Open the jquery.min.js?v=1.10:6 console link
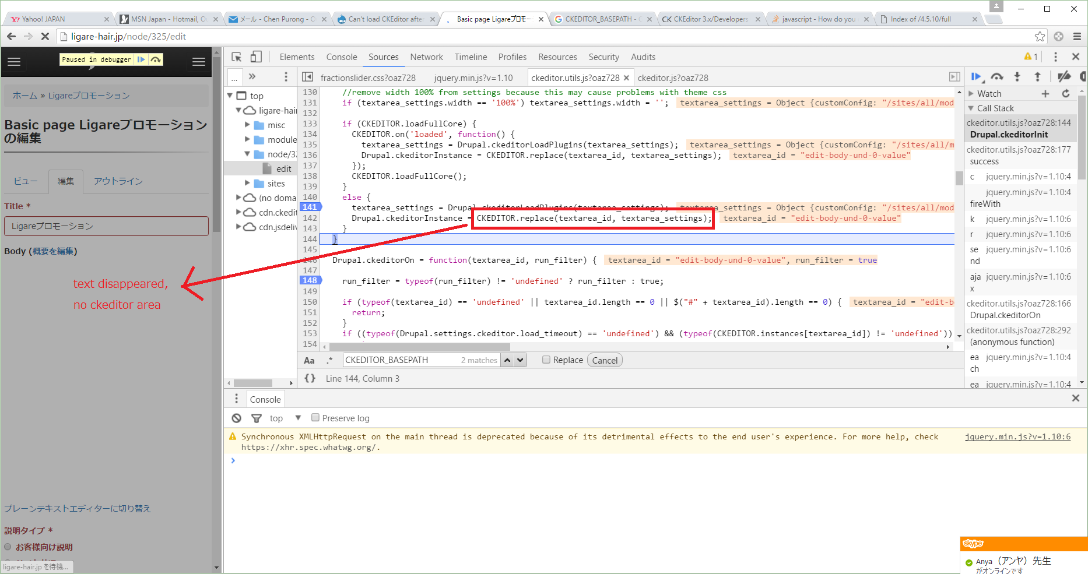Screen dimensions: 1088x574 point(1018,436)
